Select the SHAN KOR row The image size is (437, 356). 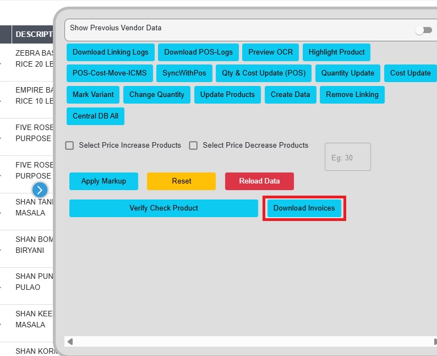26,349
